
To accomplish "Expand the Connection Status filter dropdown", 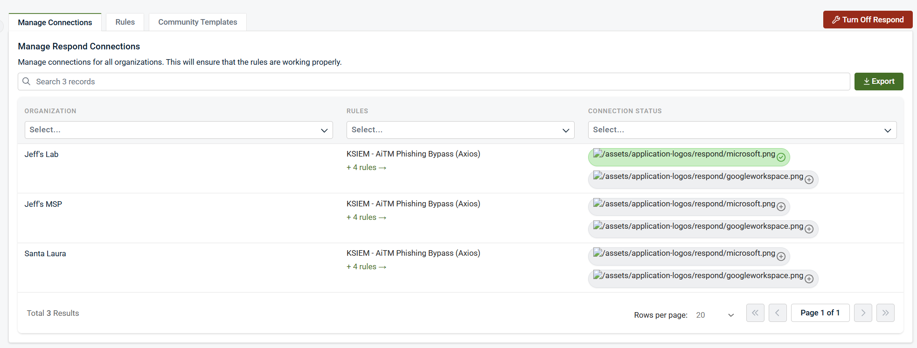I will tap(742, 130).
